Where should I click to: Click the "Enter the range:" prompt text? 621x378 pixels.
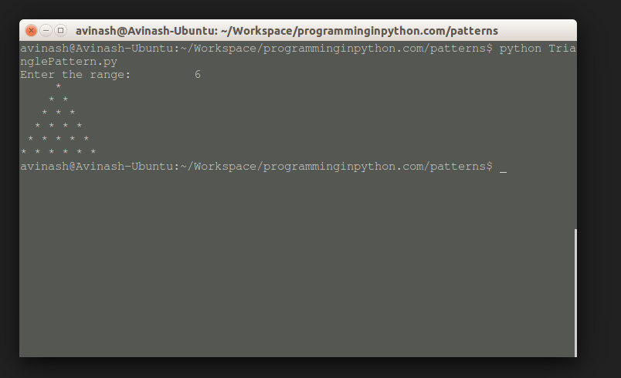tap(75, 75)
